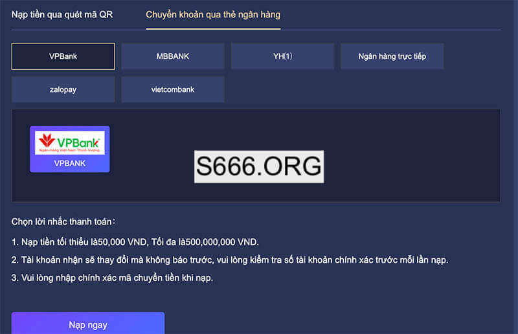
Task: Select the VPBank payment option button
Action: tap(63, 56)
